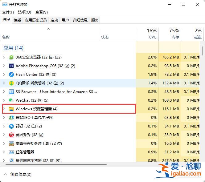Open the 查看(V) menu

(x=41, y=12)
